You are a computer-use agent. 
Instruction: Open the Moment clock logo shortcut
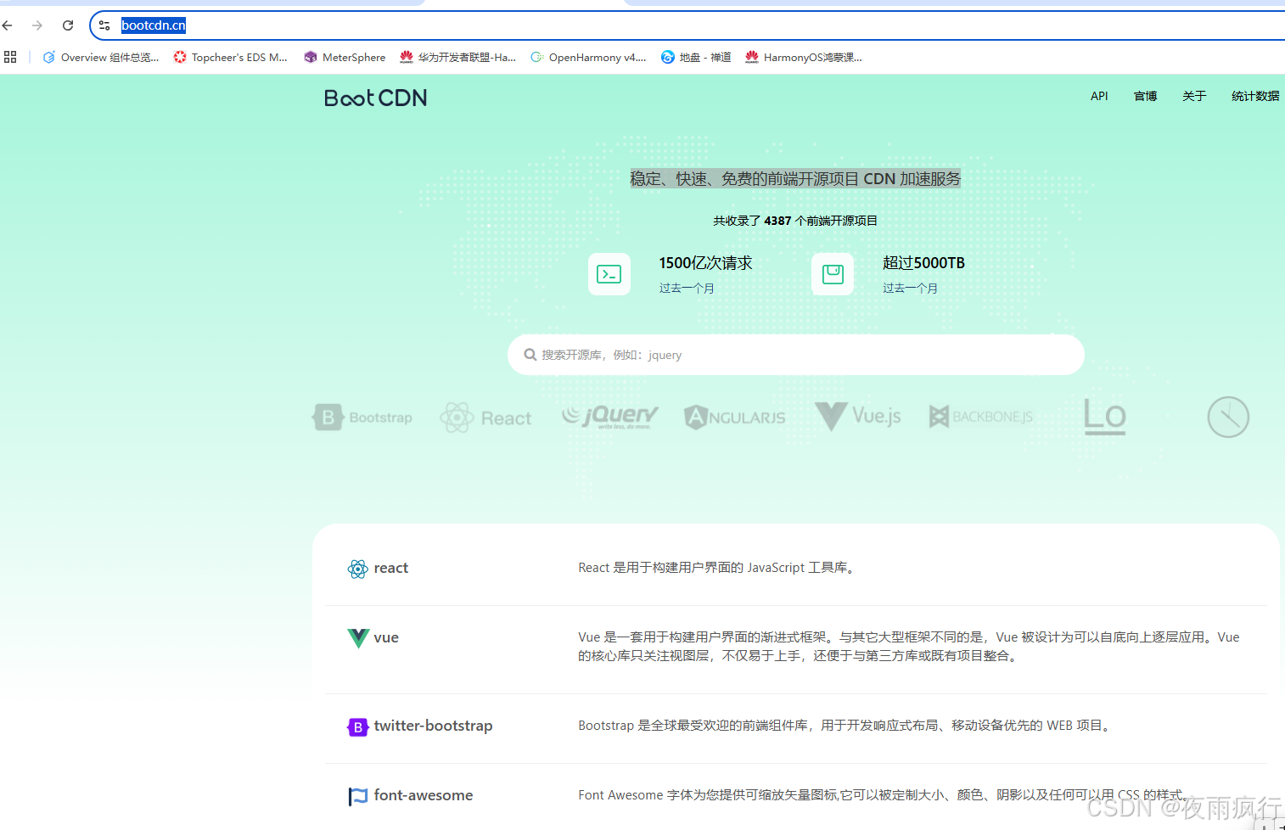[1228, 417]
